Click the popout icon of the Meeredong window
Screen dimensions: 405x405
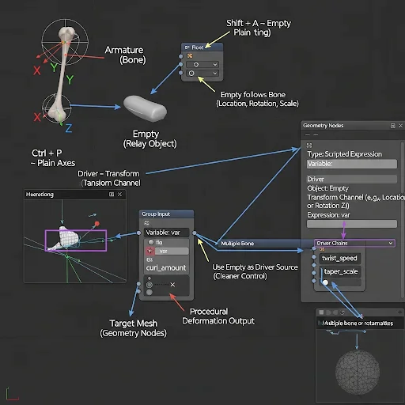[112, 195]
